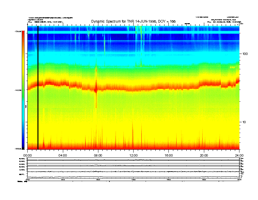
Task: Click the 24:00 time axis label
Action: coord(239,156)
